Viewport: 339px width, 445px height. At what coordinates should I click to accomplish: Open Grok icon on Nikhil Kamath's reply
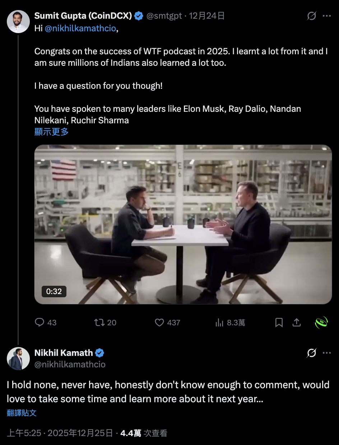coord(311,353)
